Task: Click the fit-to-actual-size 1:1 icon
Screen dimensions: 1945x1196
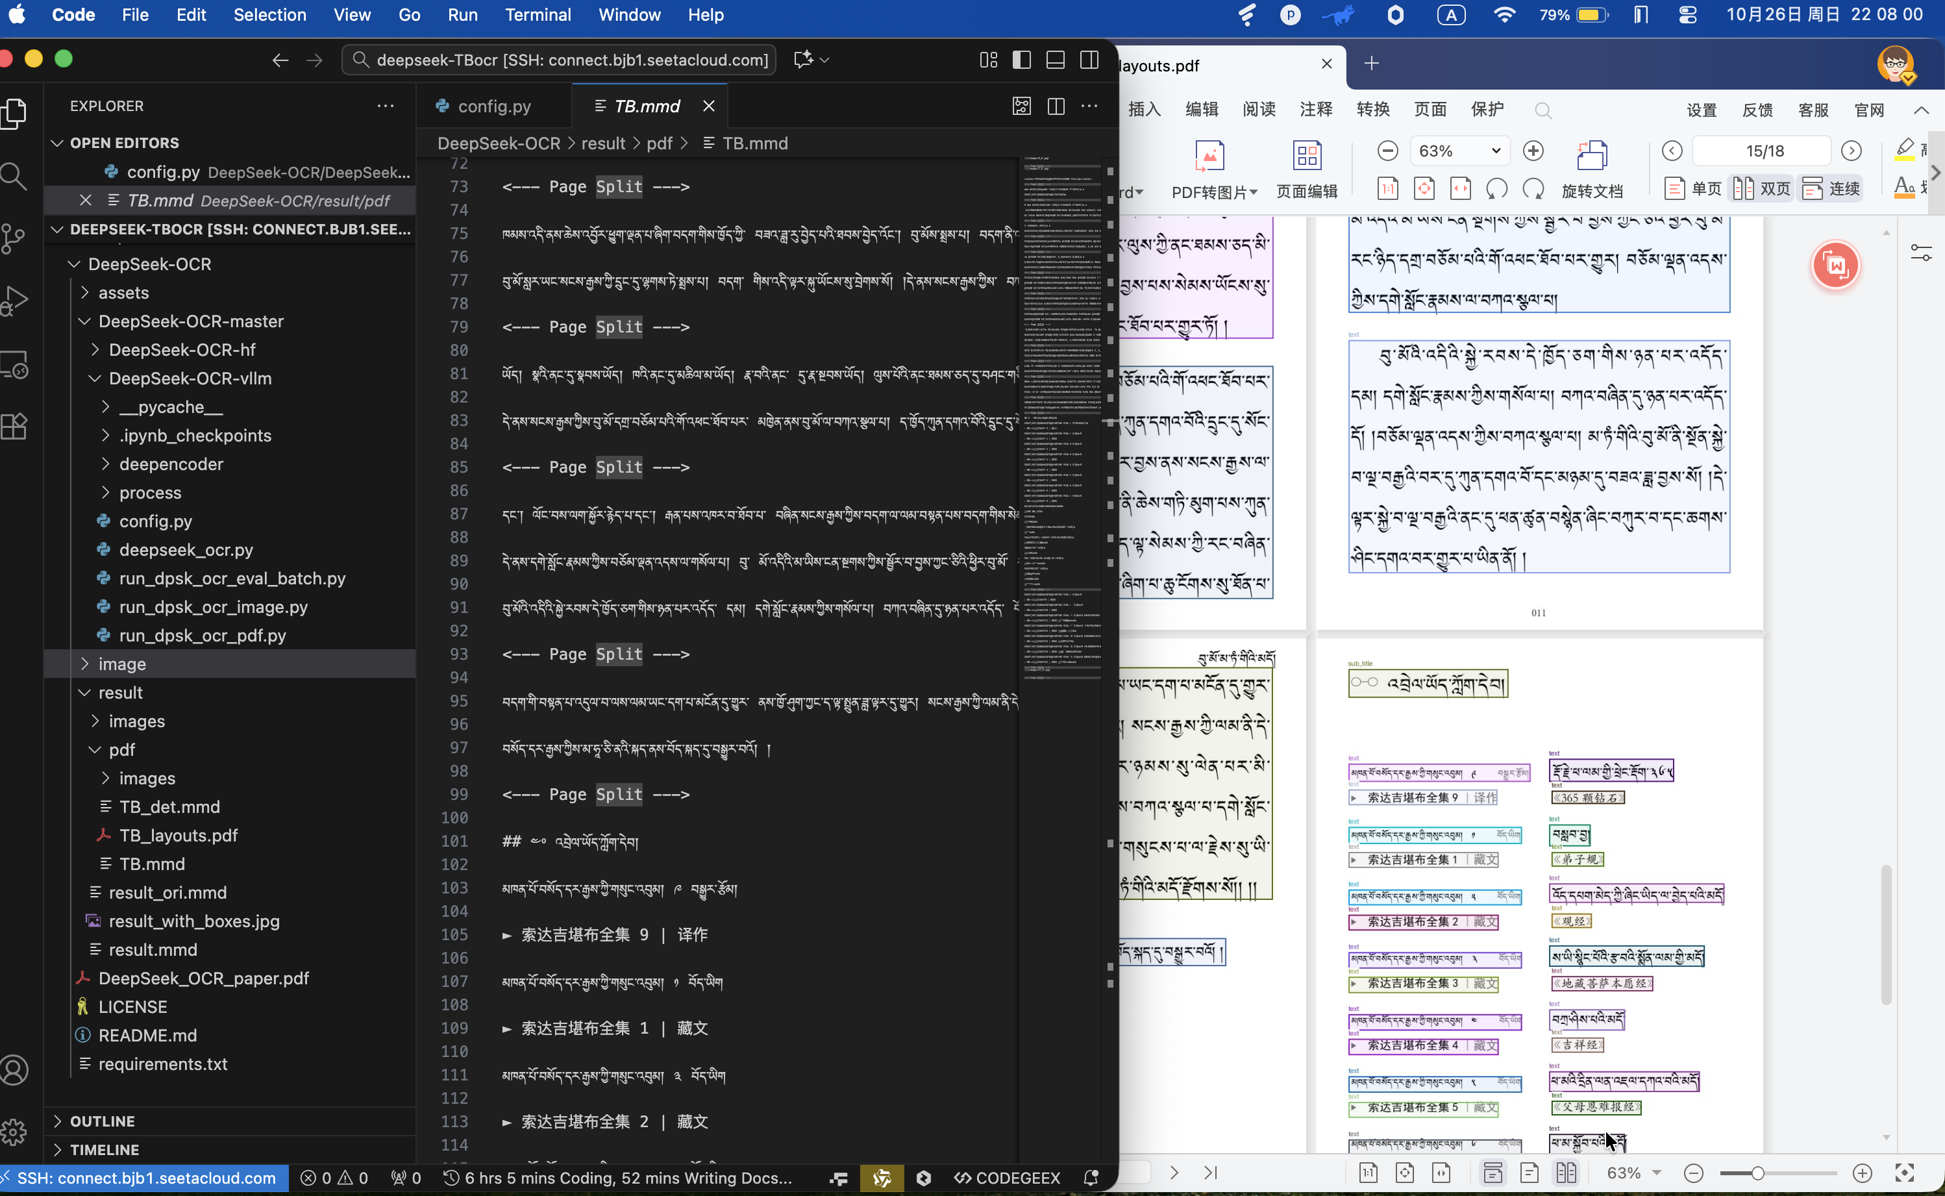Action: pyautogui.click(x=1387, y=188)
